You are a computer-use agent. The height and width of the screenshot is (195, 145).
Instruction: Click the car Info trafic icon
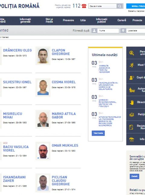tap(132, 139)
